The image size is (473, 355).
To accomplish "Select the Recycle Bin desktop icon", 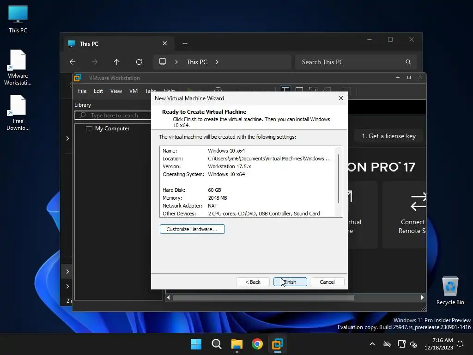I will [450, 291].
